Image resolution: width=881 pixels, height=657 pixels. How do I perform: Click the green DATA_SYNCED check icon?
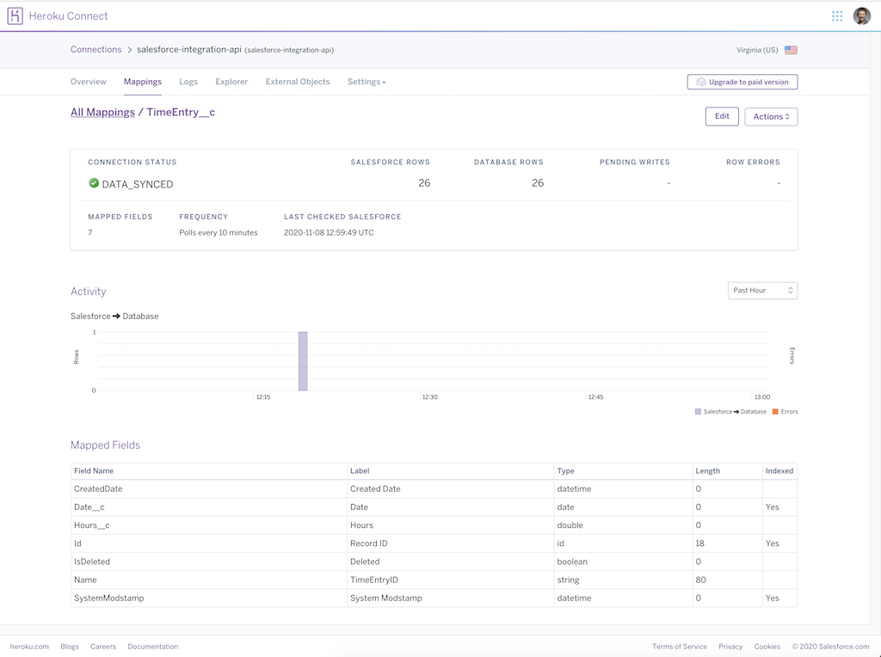[x=94, y=183]
